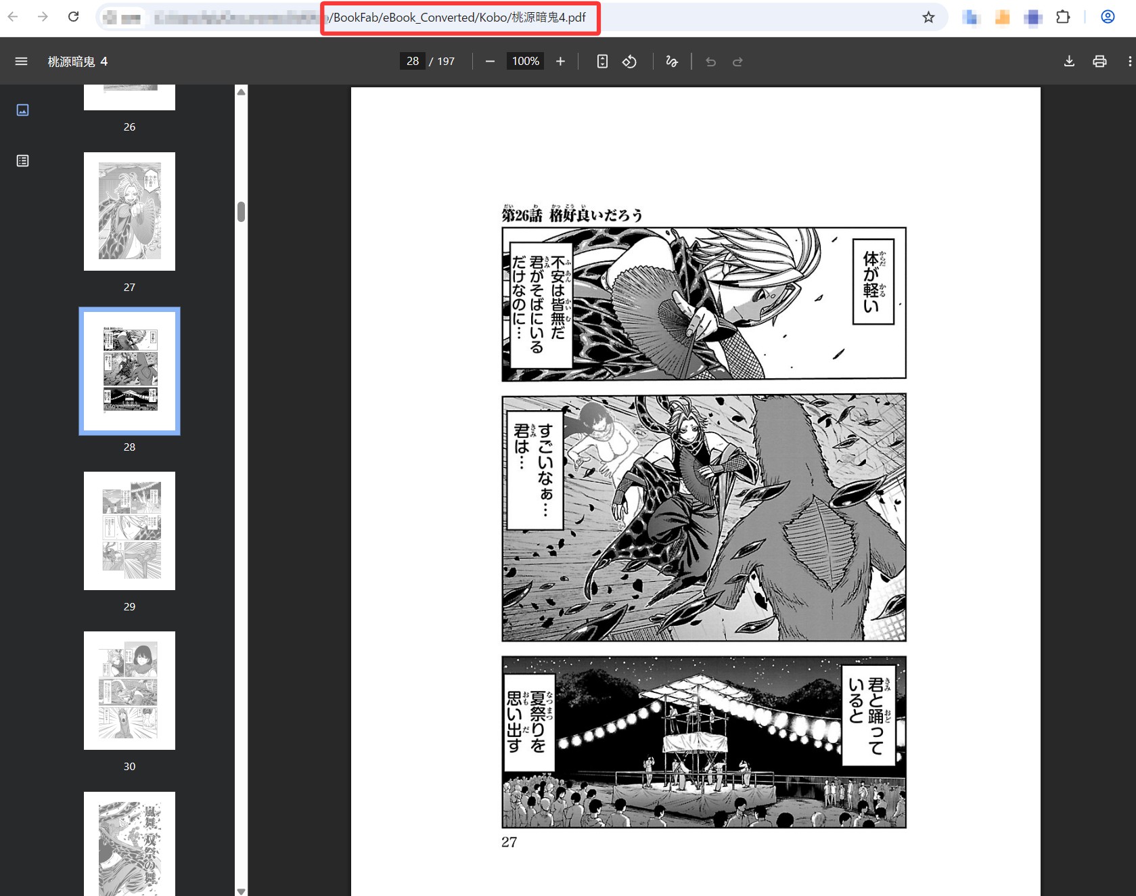Show the thumbnails view in sidebar
Screen dimensions: 1136x896
coord(22,110)
